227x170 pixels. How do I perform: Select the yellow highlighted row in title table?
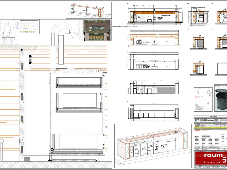tap(211, 128)
